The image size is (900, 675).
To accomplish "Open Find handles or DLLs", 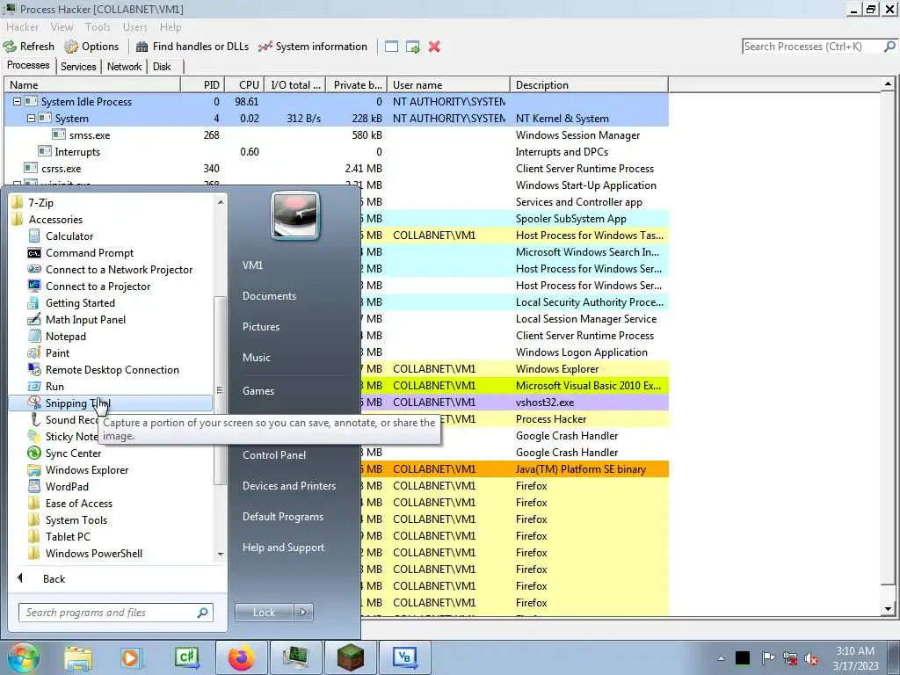I will [192, 47].
